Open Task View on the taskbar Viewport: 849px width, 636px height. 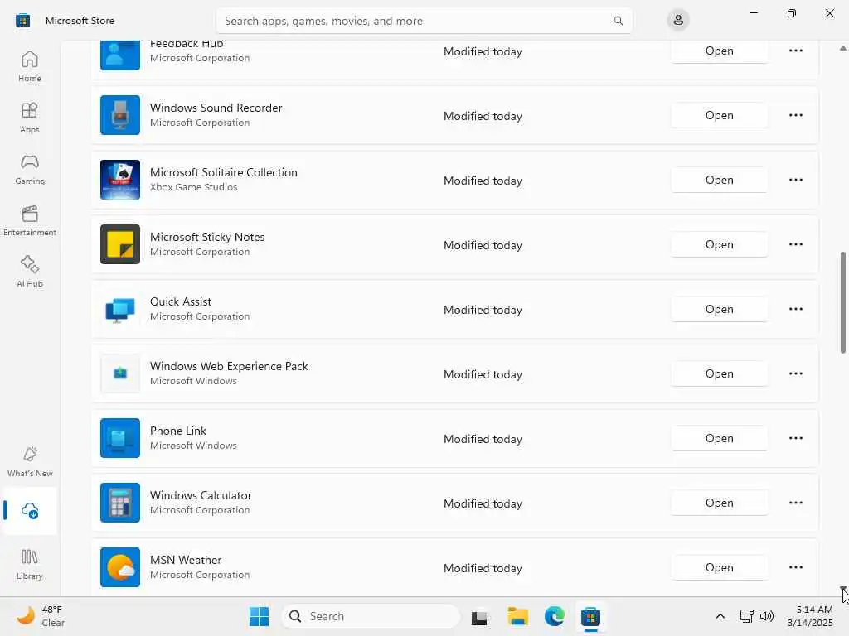479,616
